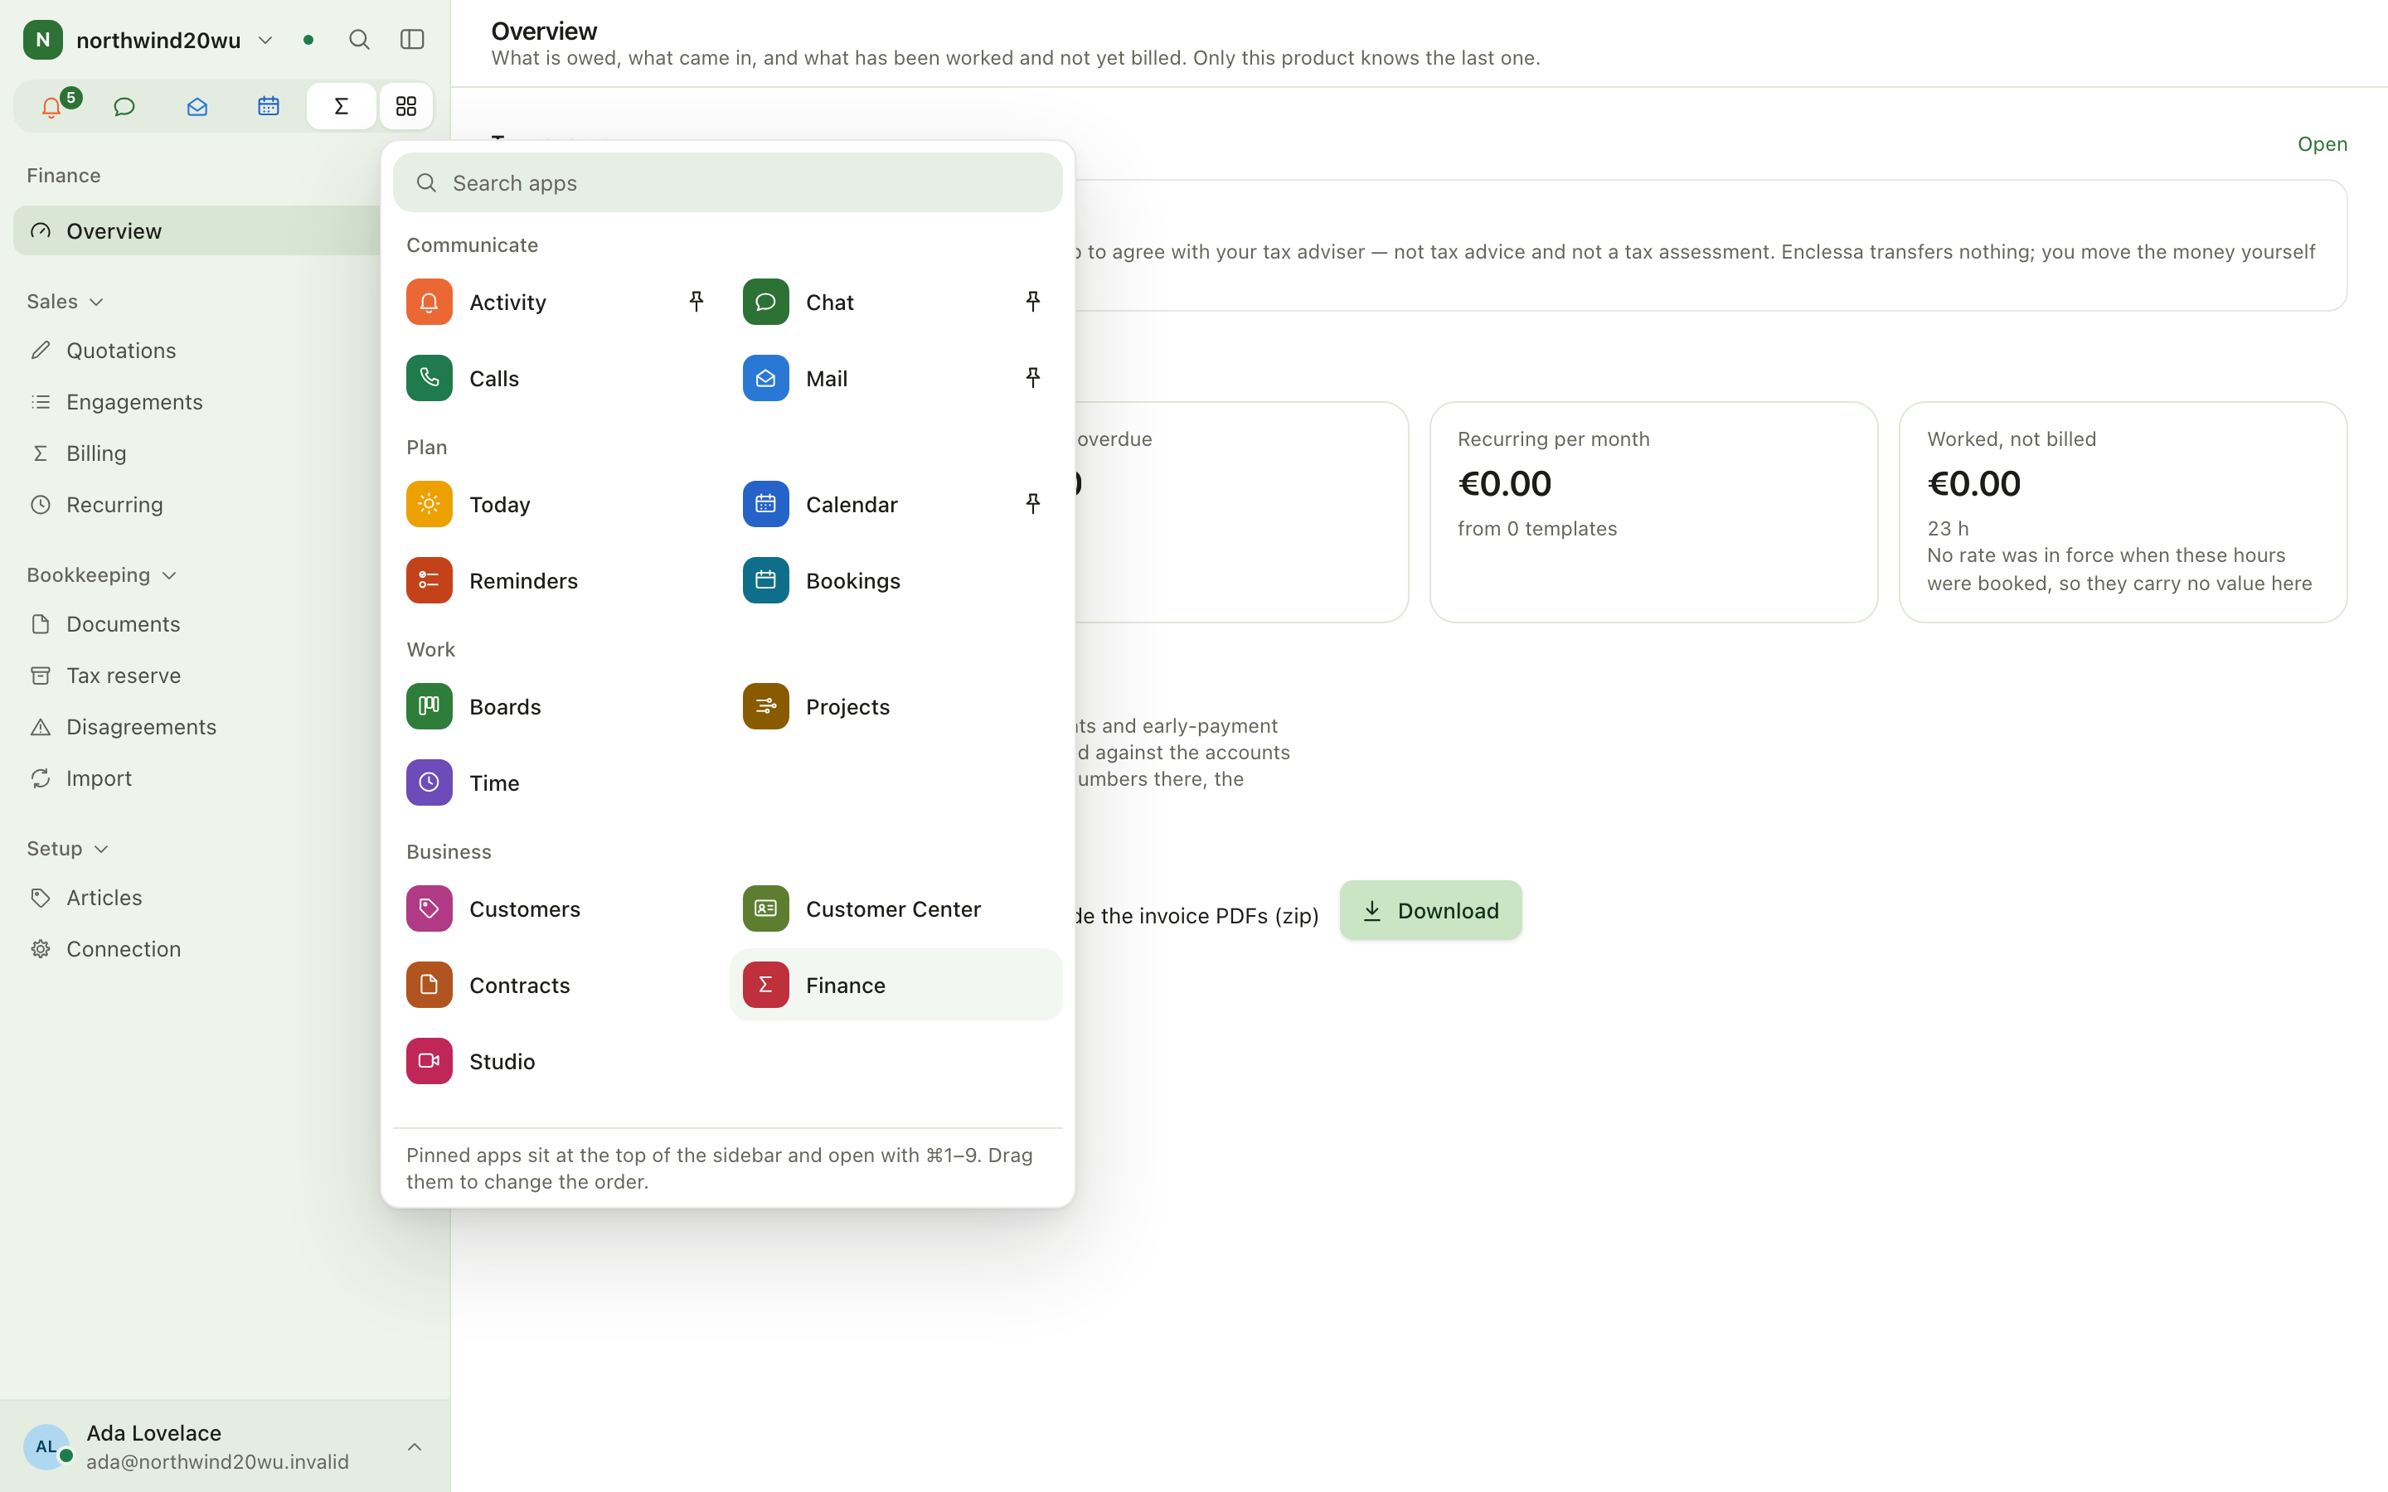Close the all-apps grid launcher button
2388x1492 pixels.
click(x=405, y=107)
